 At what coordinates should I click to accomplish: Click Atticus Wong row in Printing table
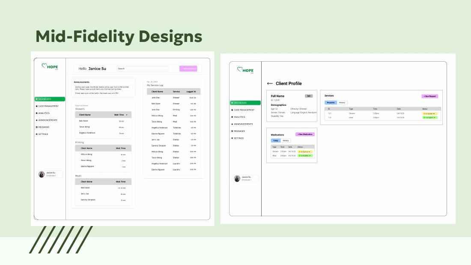[x=103, y=154]
